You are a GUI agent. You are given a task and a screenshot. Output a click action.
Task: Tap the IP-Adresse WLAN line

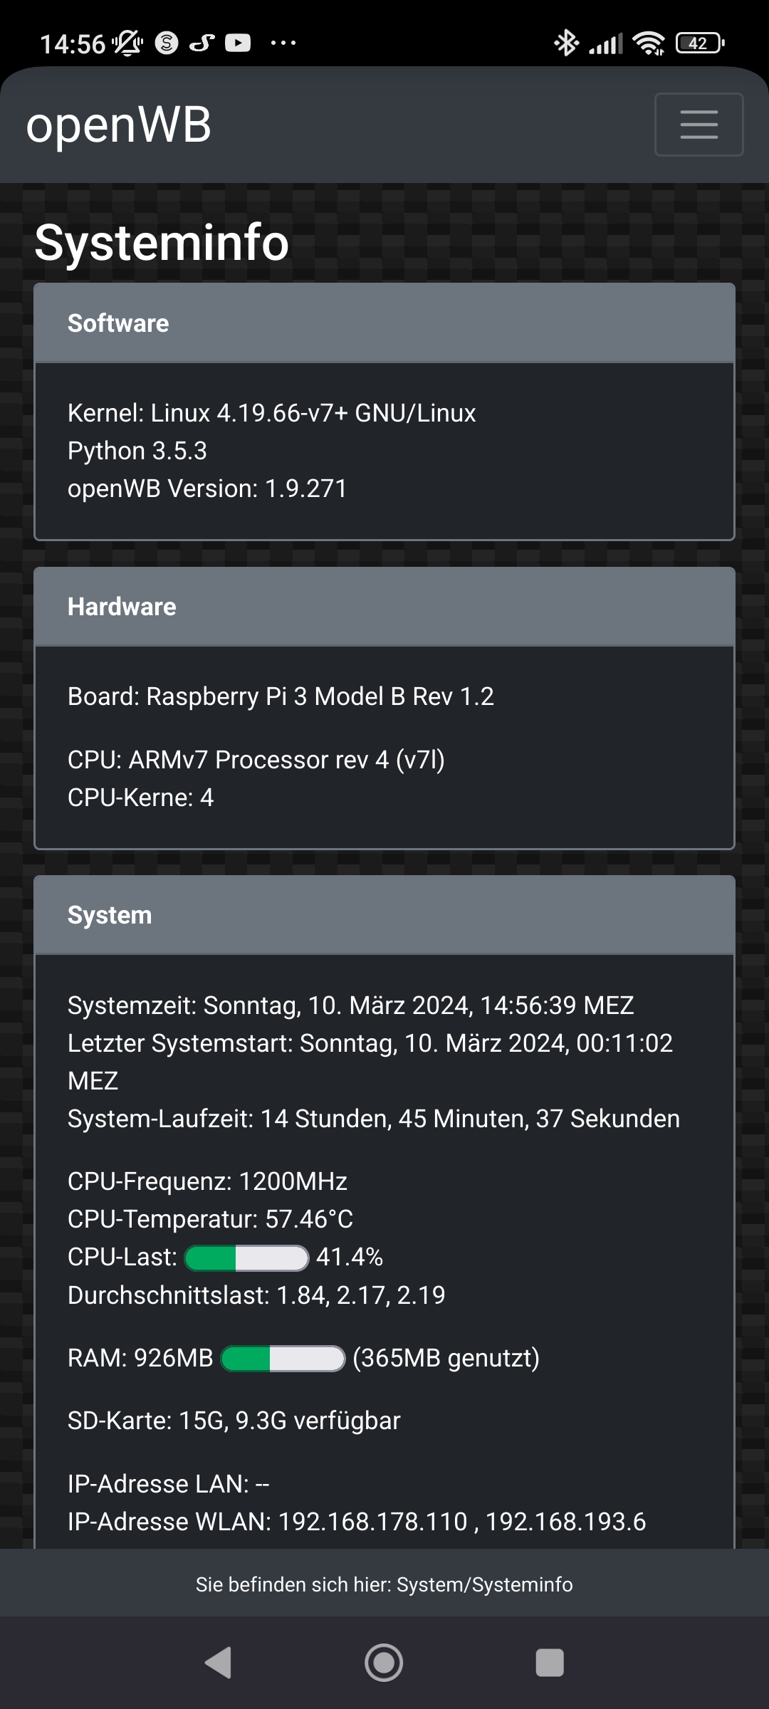coord(356,1522)
